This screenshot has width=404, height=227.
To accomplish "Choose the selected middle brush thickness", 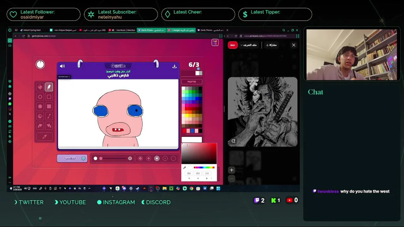I will click(157, 158).
